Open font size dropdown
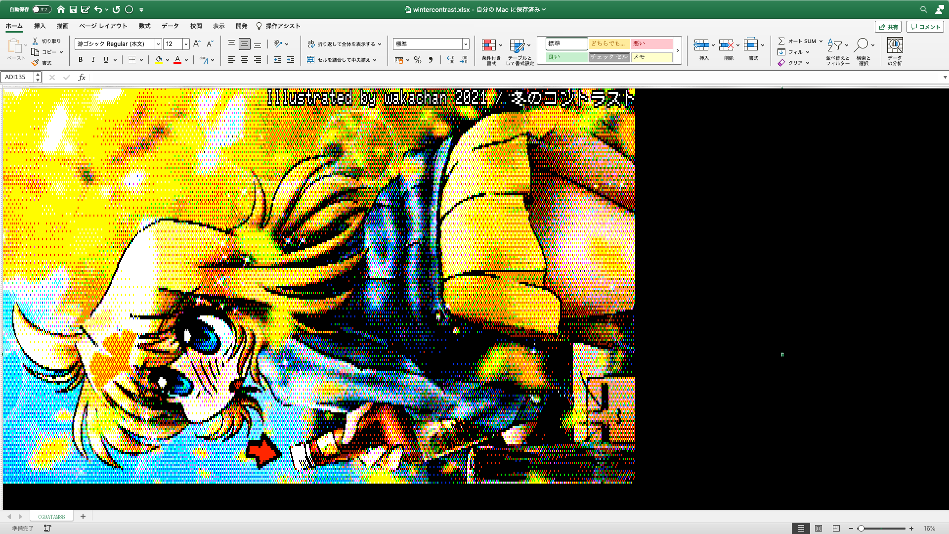This screenshot has height=534, width=949. pyautogui.click(x=186, y=44)
